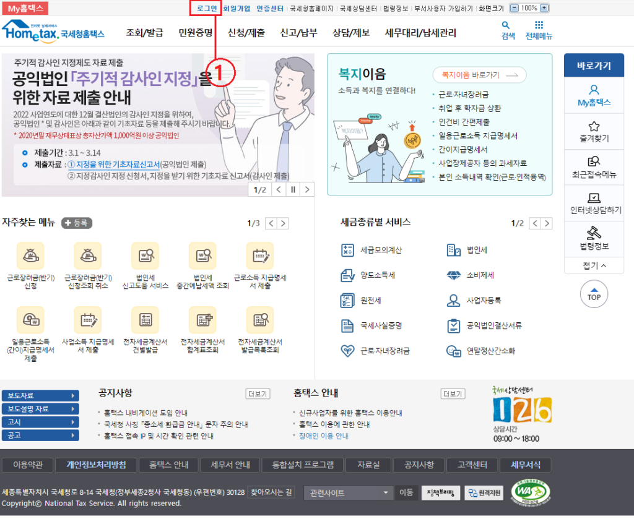
Task: Open 세무대리/납세관리 menu
Action: click(420, 33)
